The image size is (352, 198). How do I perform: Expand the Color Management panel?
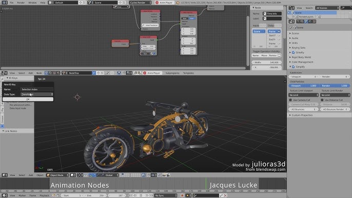[x=302, y=62]
